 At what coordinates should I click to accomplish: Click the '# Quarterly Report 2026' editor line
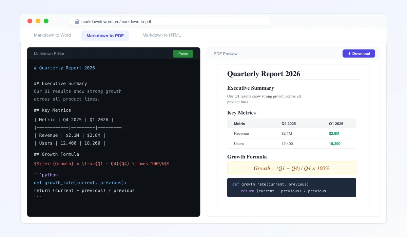pyautogui.click(x=64, y=68)
